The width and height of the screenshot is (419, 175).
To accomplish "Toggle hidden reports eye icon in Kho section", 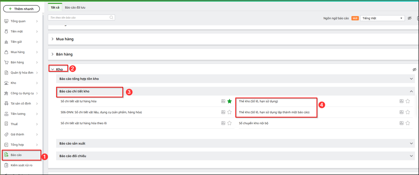I will coord(414,70).
